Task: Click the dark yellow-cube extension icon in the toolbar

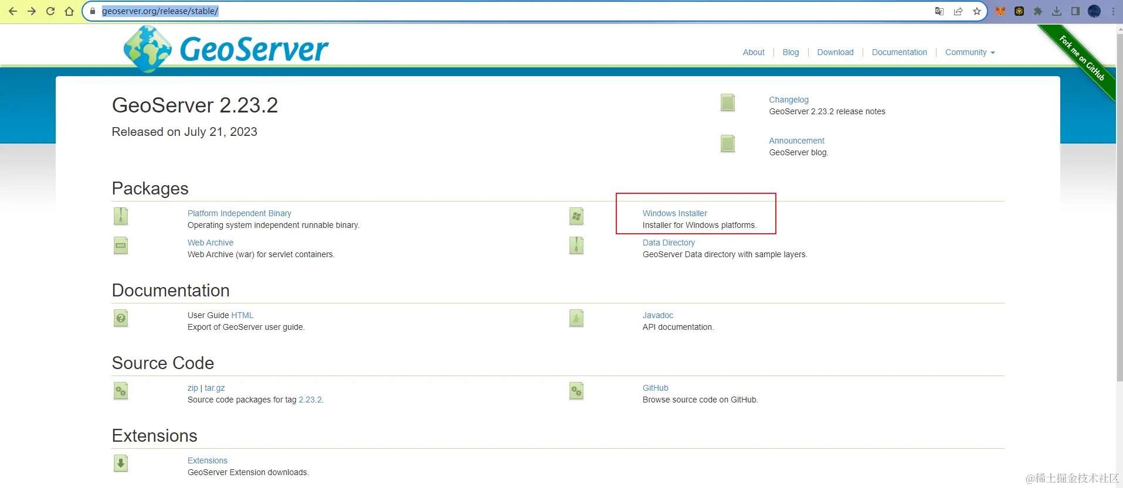Action: (1019, 11)
